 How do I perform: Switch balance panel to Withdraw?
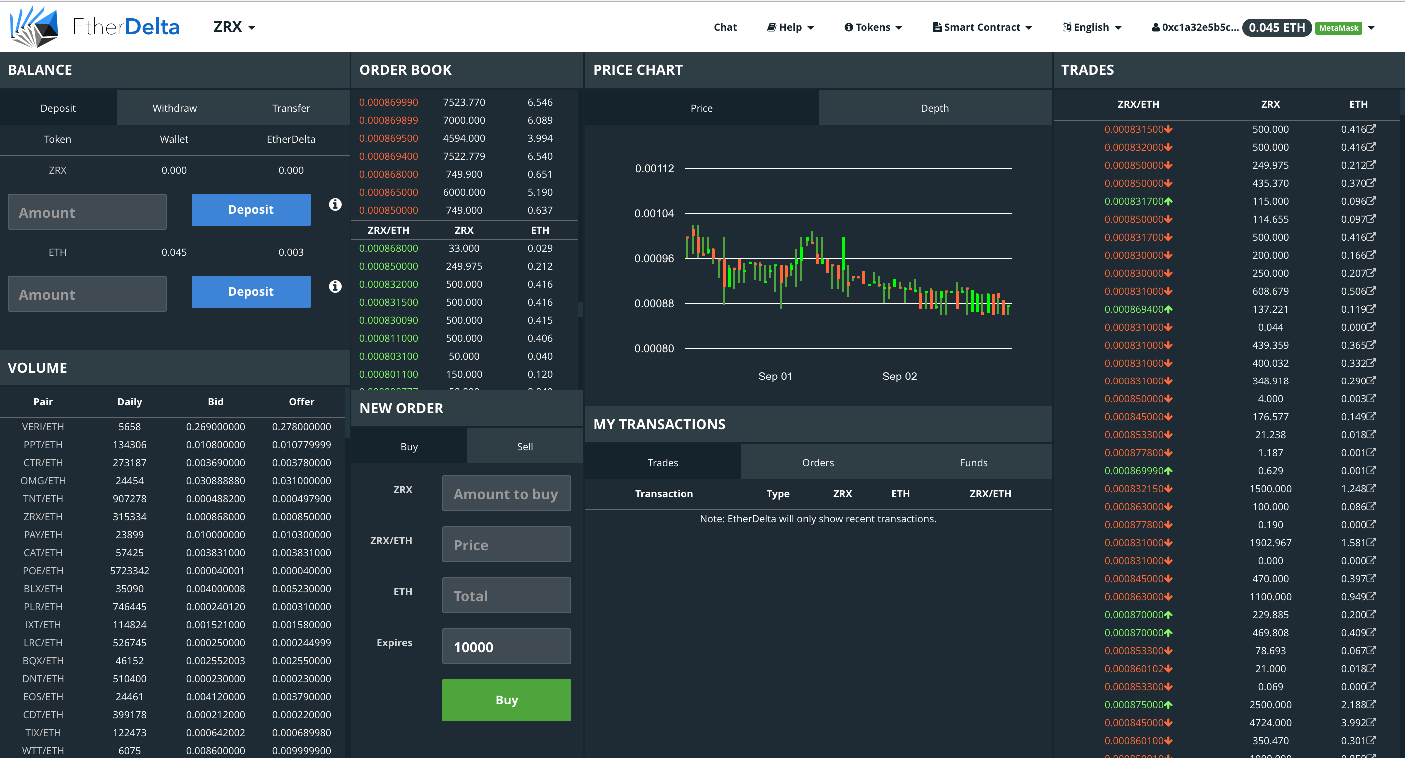coord(175,108)
